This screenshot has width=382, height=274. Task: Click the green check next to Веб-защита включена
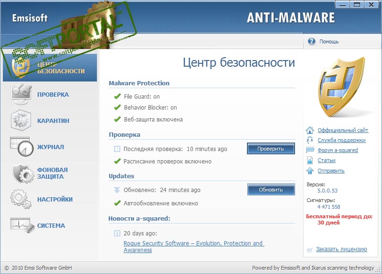pos(117,119)
